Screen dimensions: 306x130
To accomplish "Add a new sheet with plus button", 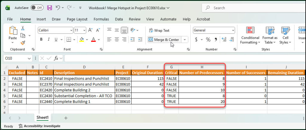I will point(66,118).
